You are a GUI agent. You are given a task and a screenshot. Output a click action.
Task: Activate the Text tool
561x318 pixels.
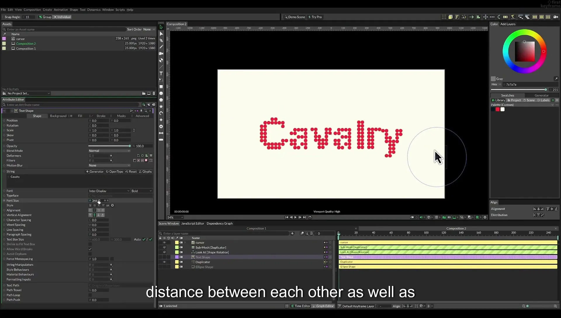pyautogui.click(x=161, y=73)
